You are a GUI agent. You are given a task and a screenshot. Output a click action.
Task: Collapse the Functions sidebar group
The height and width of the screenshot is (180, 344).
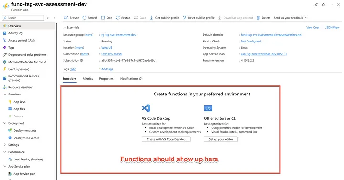point(5,95)
